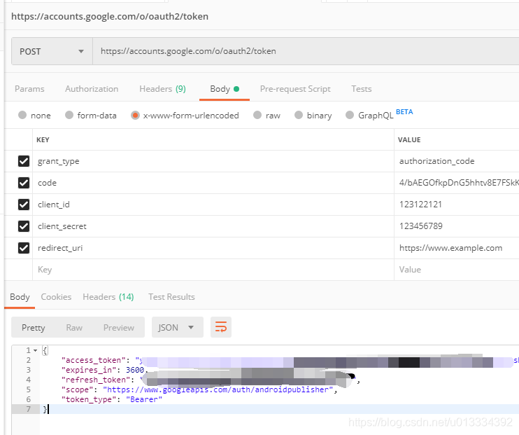Switch to the Tests tab
The height and width of the screenshot is (435, 519).
click(362, 89)
